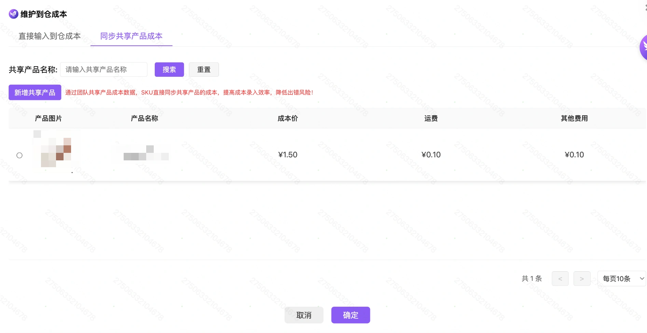Click the blurred product name in the row
Image resolution: width=647 pixels, height=333 pixels.
(x=146, y=153)
